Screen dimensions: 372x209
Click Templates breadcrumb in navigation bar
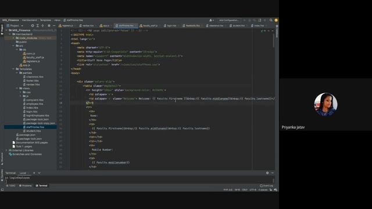coord(45,20)
